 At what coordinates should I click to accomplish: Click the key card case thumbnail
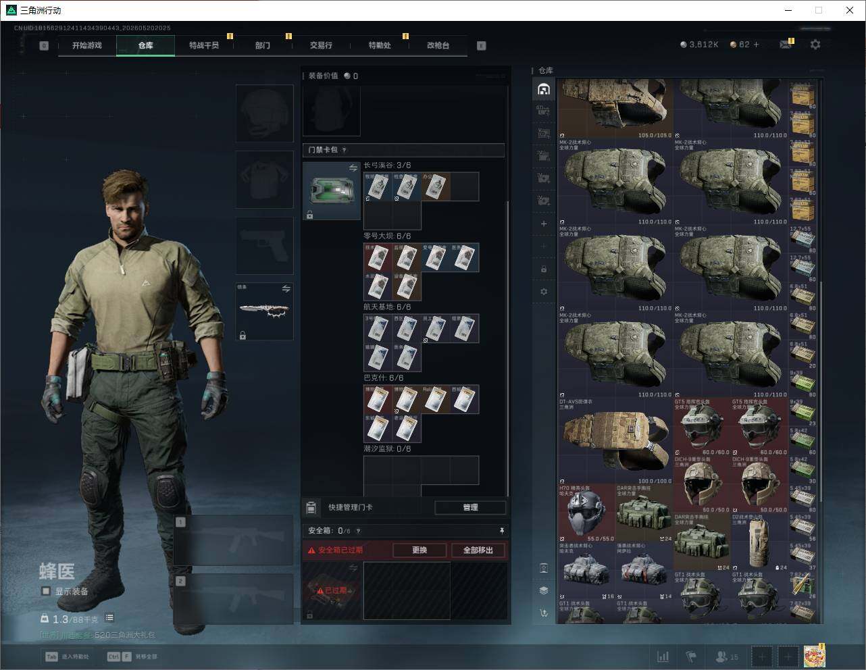[331, 190]
